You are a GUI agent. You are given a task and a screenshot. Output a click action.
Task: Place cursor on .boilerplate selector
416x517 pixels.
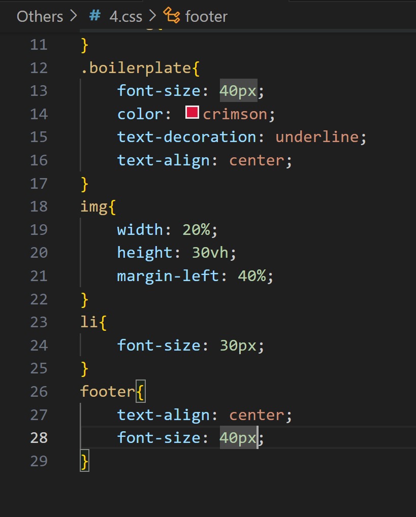point(136,68)
